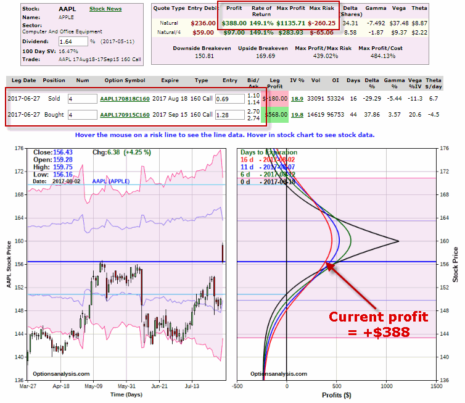Click the 0 d 2017-08-18 legend entry
This screenshot has height=403, width=465.
pyautogui.click(x=268, y=182)
